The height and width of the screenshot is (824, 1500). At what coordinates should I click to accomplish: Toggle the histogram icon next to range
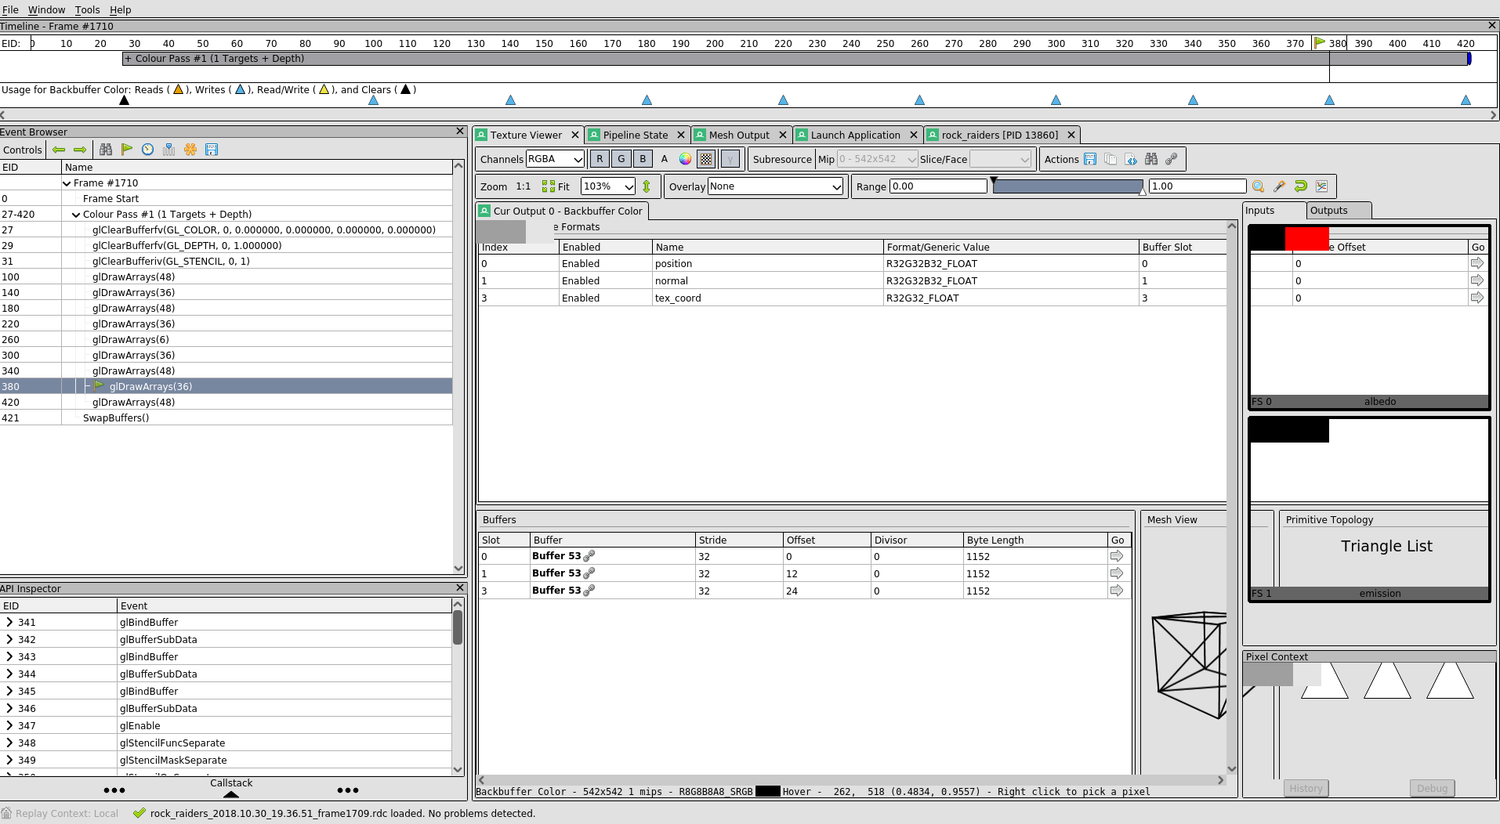(1322, 186)
